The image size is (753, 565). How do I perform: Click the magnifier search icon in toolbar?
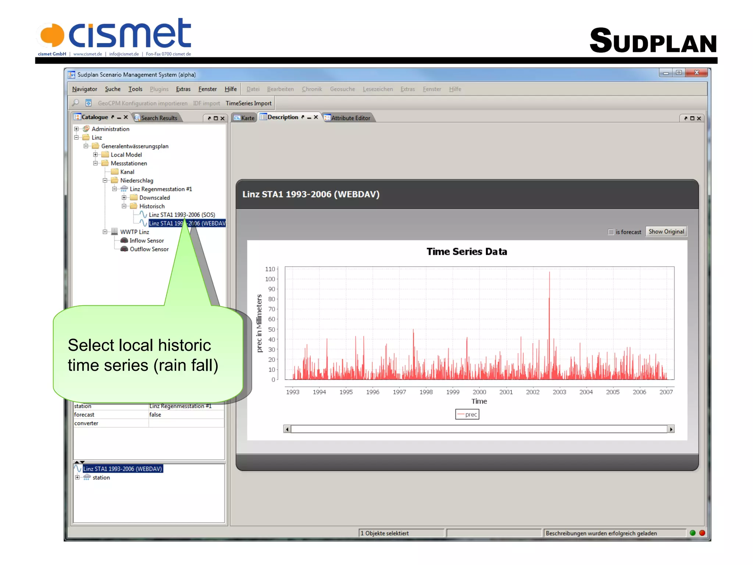pos(76,103)
